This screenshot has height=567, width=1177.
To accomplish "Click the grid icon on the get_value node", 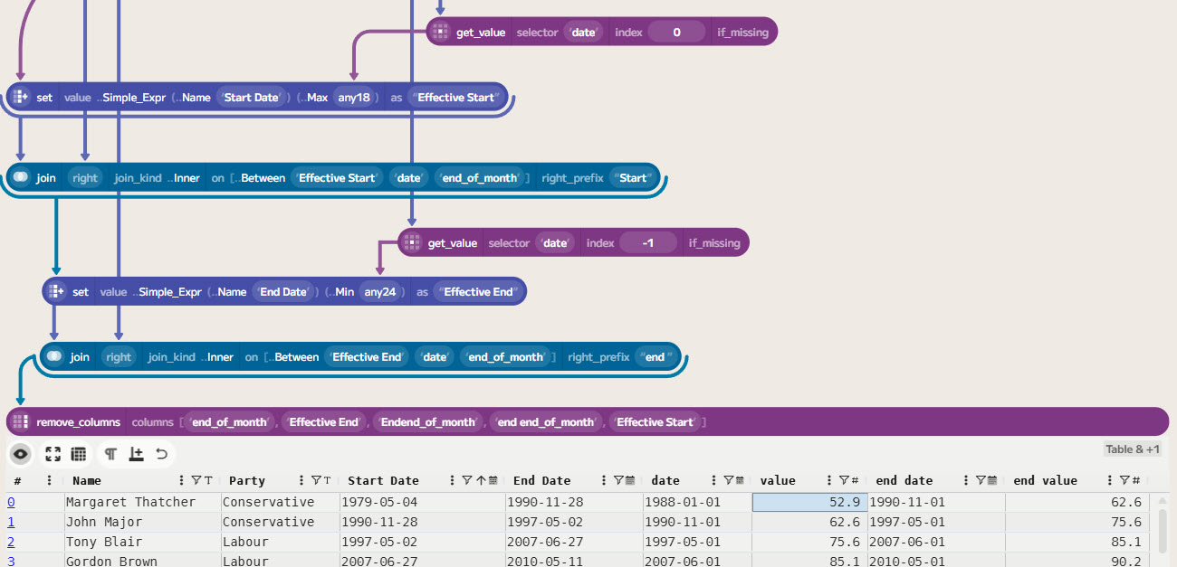I will 440,32.
